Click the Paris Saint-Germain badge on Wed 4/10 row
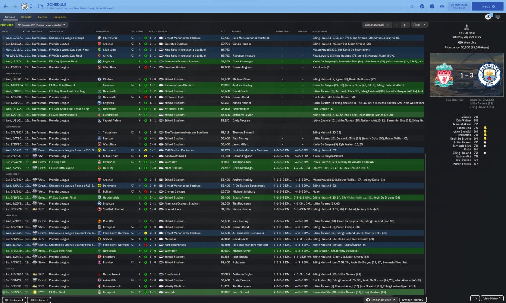Viewport: 506px width, 303px height. [x=99, y=233]
